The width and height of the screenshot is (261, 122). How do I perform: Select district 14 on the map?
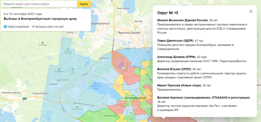point(148,107)
